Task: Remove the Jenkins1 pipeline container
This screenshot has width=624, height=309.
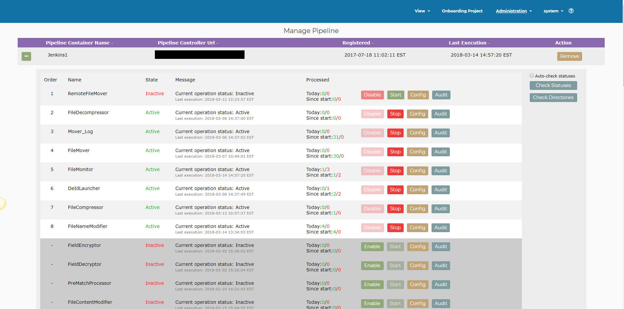Action: coord(569,56)
